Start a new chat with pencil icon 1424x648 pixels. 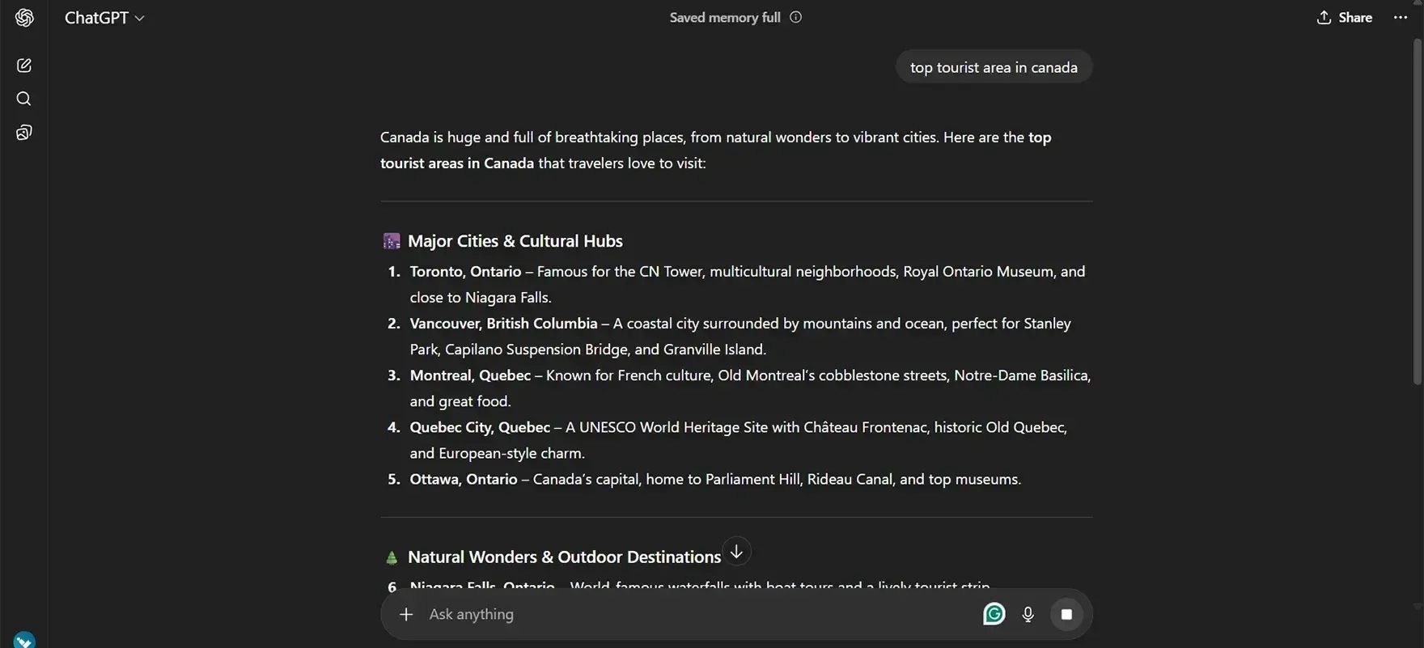(x=24, y=66)
